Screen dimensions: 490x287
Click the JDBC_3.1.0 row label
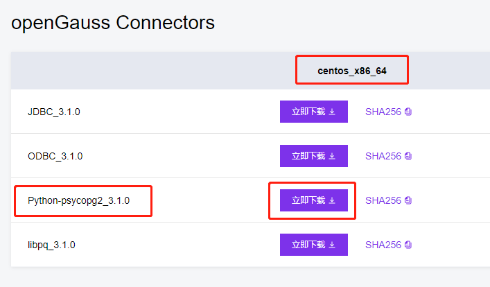[53, 112]
